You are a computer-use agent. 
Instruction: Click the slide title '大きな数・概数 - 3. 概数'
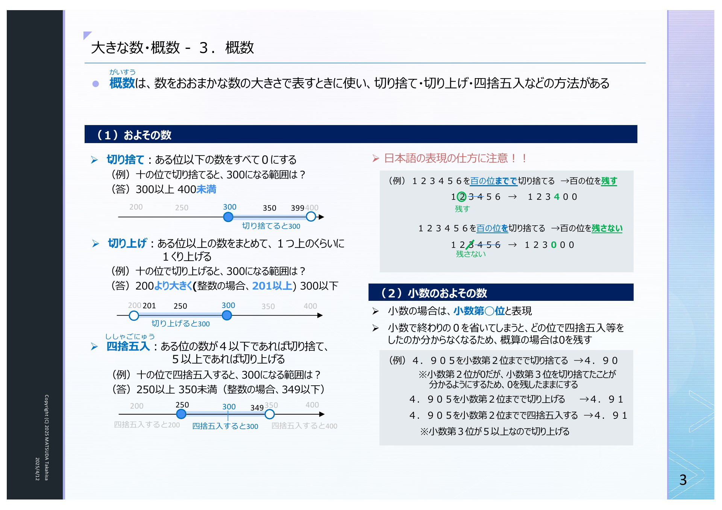pos(172,48)
